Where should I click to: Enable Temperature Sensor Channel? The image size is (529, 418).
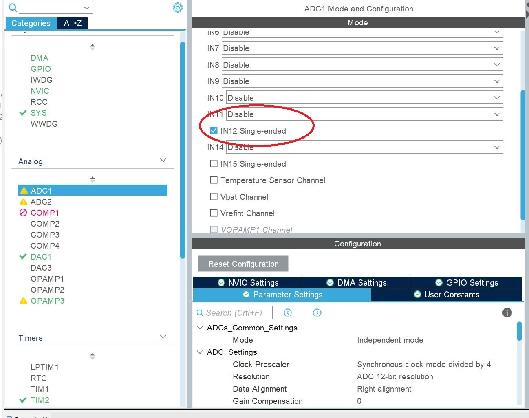(x=214, y=180)
